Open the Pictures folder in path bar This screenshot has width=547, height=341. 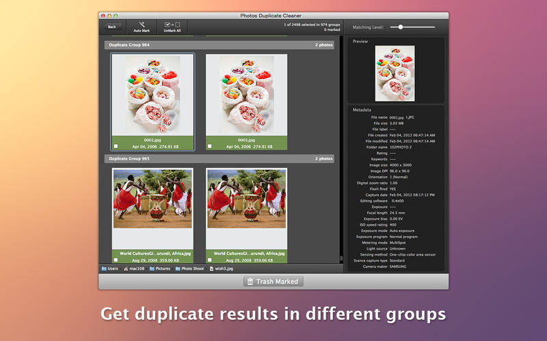pos(161,269)
